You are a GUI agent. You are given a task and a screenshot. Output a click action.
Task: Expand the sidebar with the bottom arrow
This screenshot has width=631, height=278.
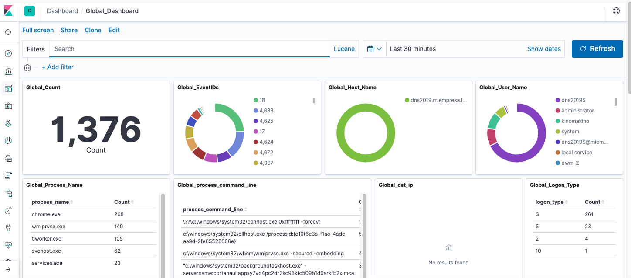coord(8,269)
